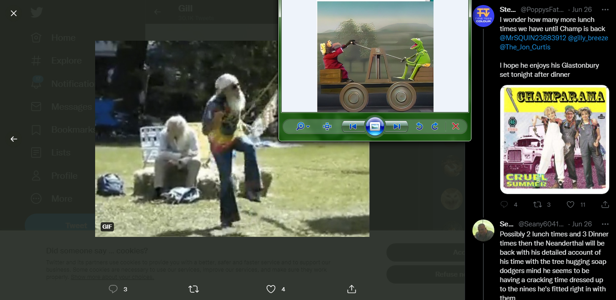The image size is (616, 300).
Task: Open Seany's profile avatar
Action: coord(483,230)
